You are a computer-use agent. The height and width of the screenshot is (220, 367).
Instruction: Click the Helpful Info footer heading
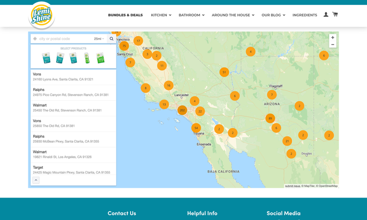[x=202, y=213]
